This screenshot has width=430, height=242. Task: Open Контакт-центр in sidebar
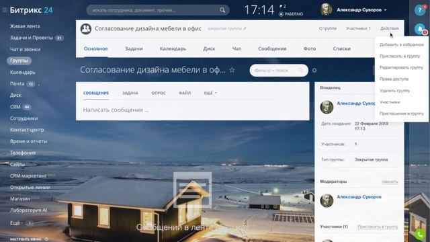point(27,130)
